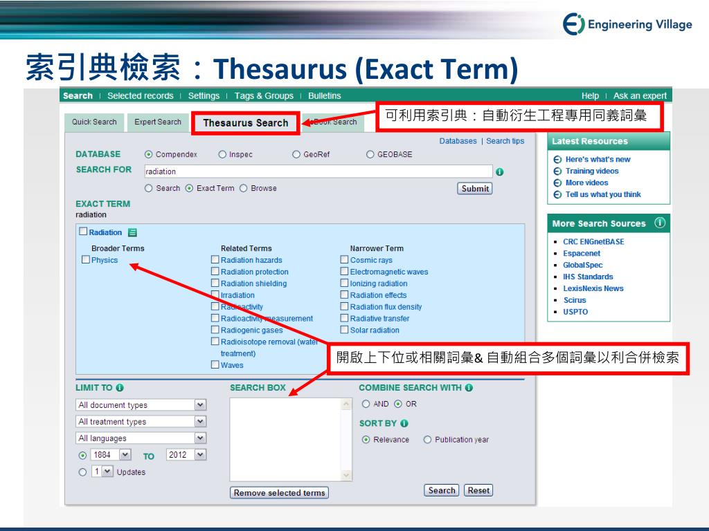Click the Engineering Village logo
Image resolution: width=709 pixels, height=531 pixels.
pos(627,24)
